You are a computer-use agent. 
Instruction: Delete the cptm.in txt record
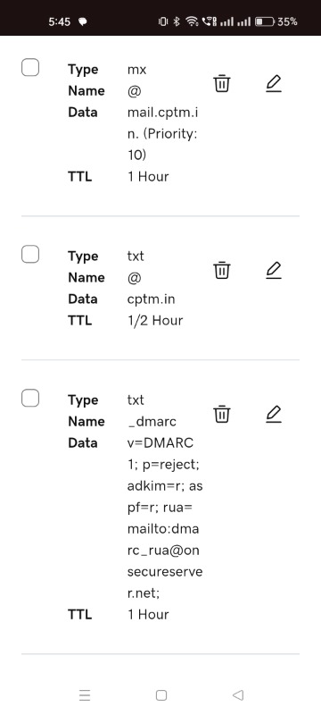222,271
